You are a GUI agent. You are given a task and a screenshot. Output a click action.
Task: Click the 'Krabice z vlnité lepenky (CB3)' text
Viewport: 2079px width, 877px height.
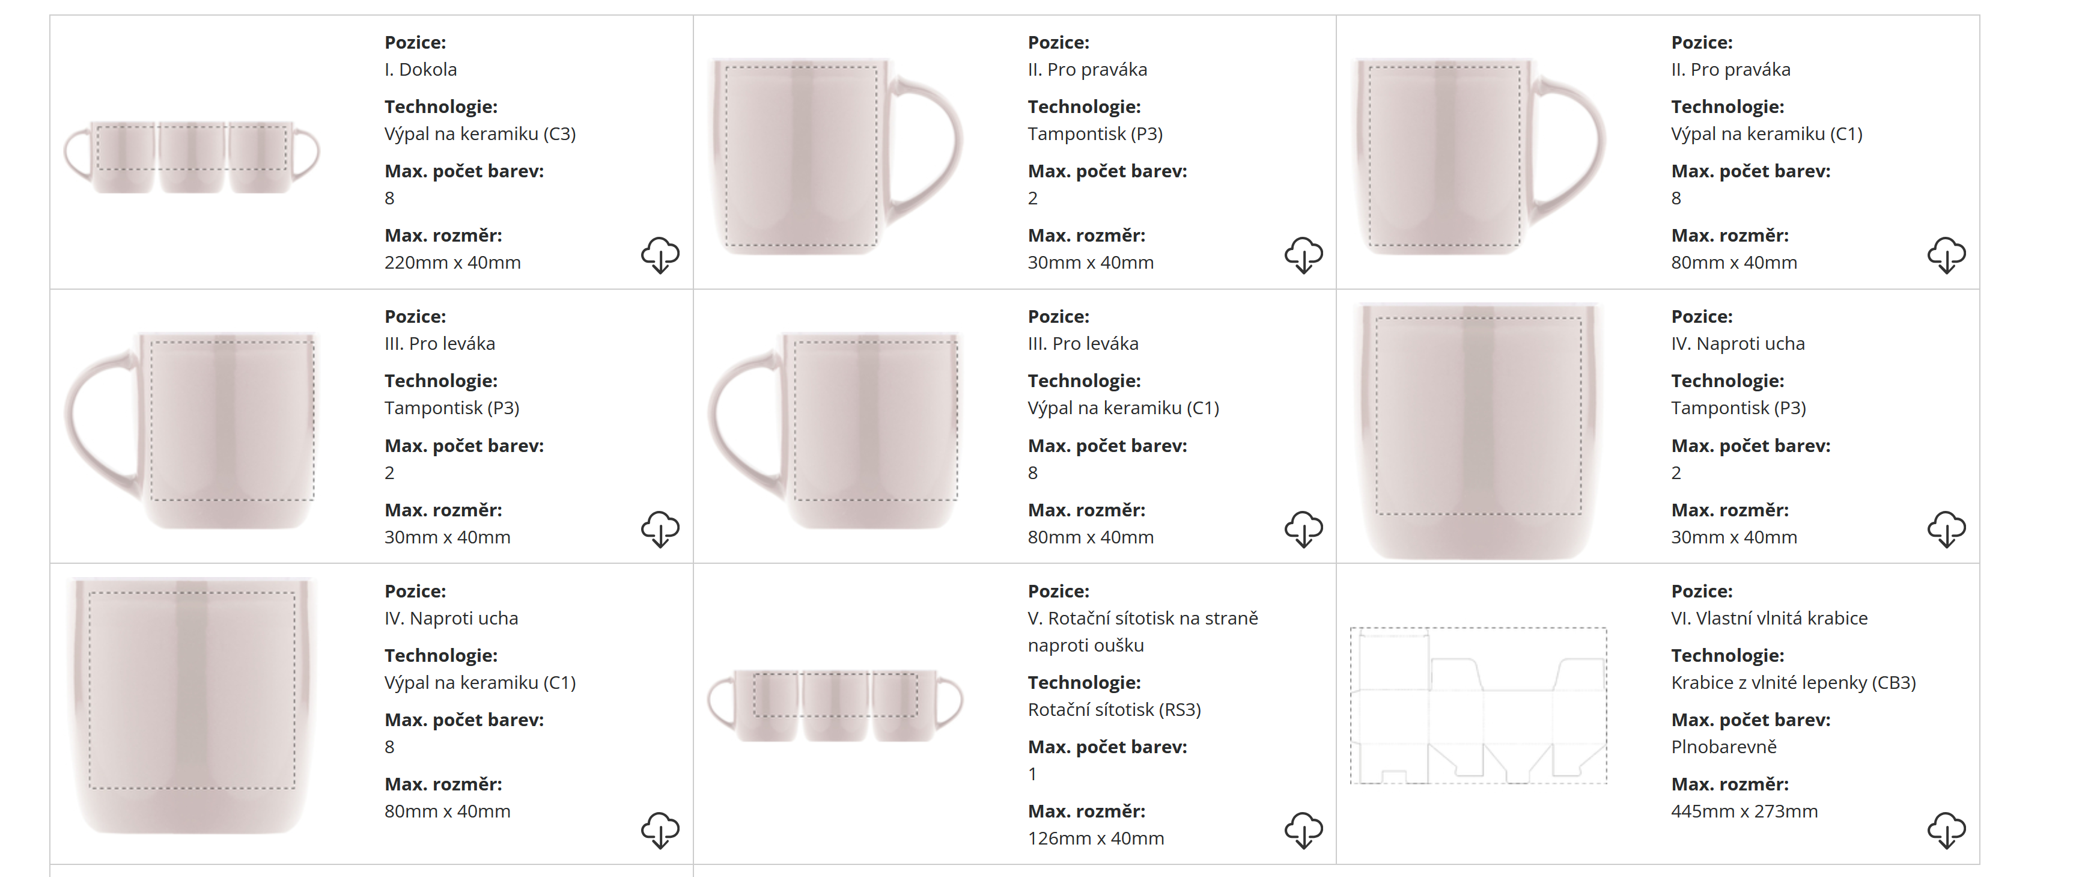point(1792,682)
